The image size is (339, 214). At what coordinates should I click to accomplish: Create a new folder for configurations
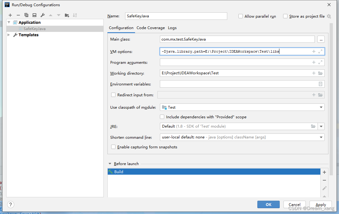point(67,15)
